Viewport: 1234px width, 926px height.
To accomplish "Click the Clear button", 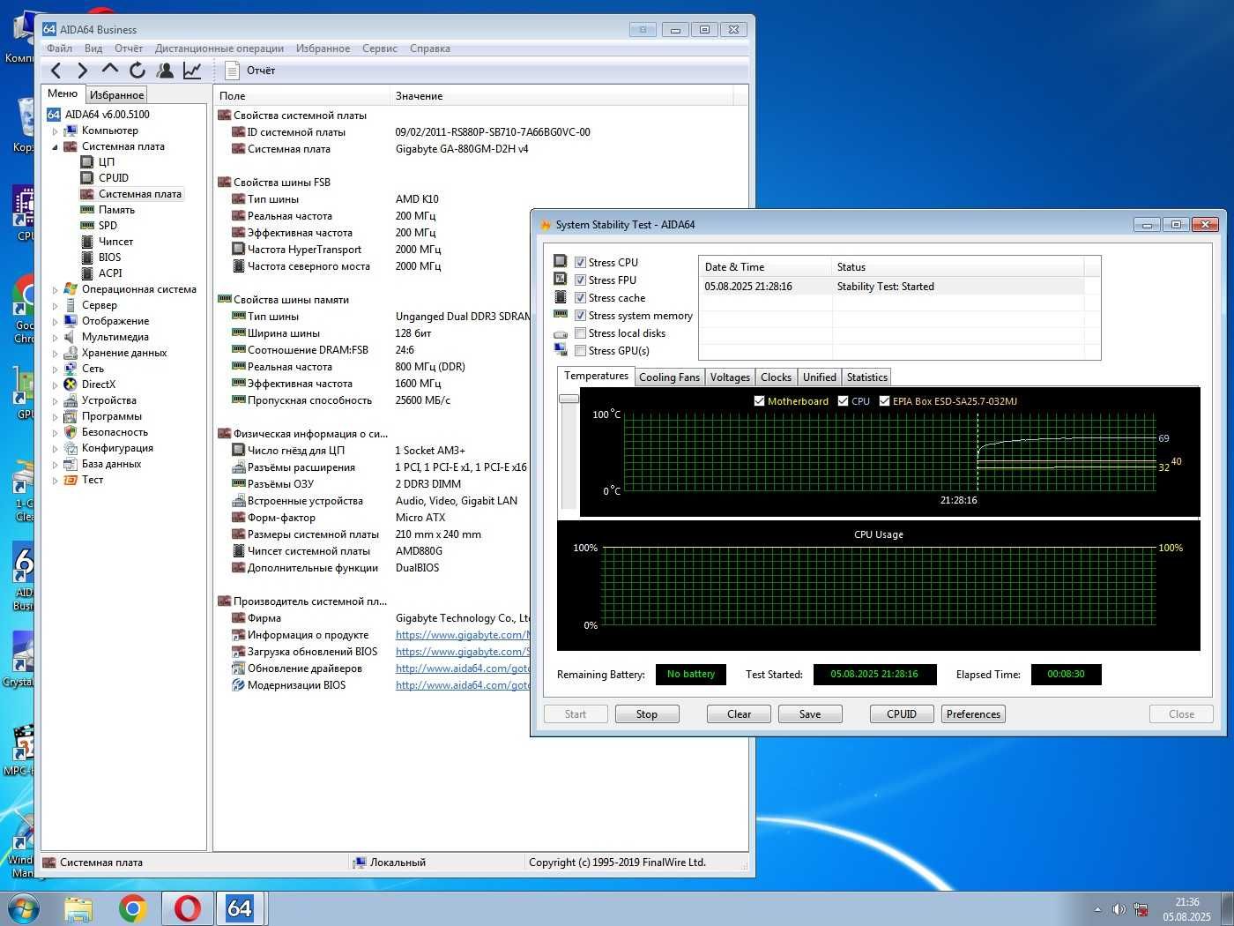I will click(739, 714).
